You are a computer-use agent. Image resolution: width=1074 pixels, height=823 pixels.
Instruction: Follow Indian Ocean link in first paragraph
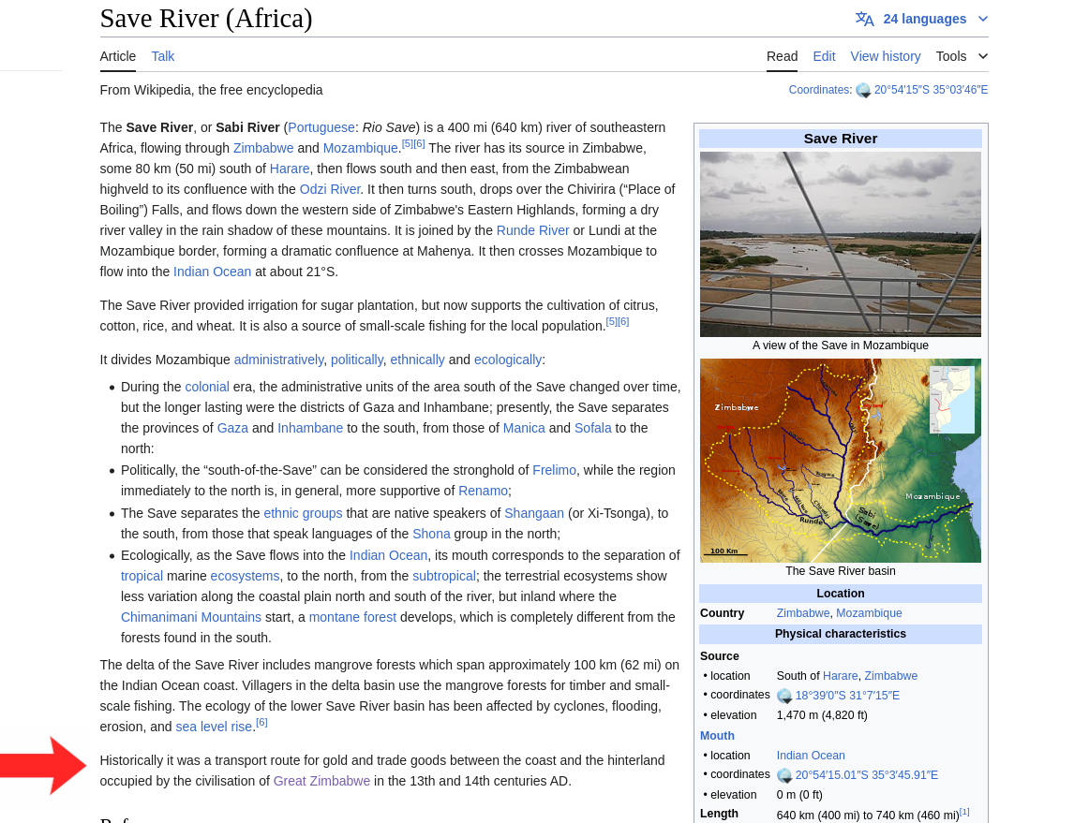[x=213, y=271]
